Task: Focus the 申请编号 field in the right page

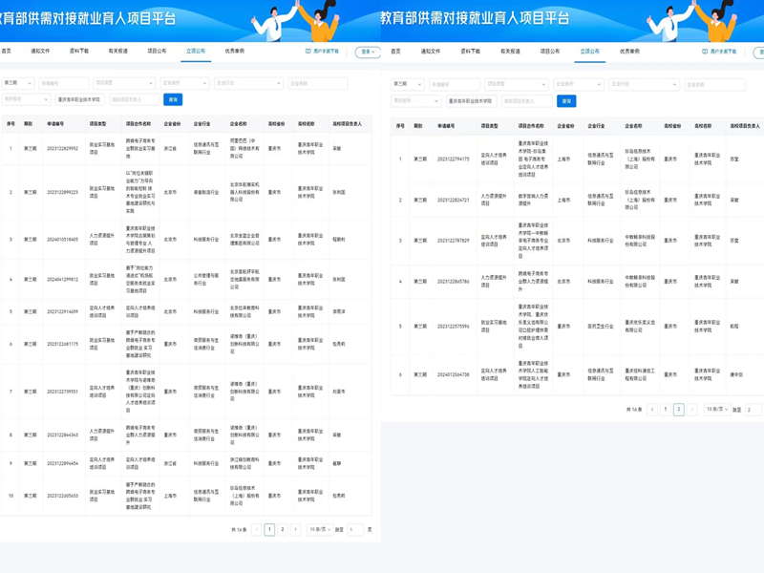Action: (x=455, y=84)
